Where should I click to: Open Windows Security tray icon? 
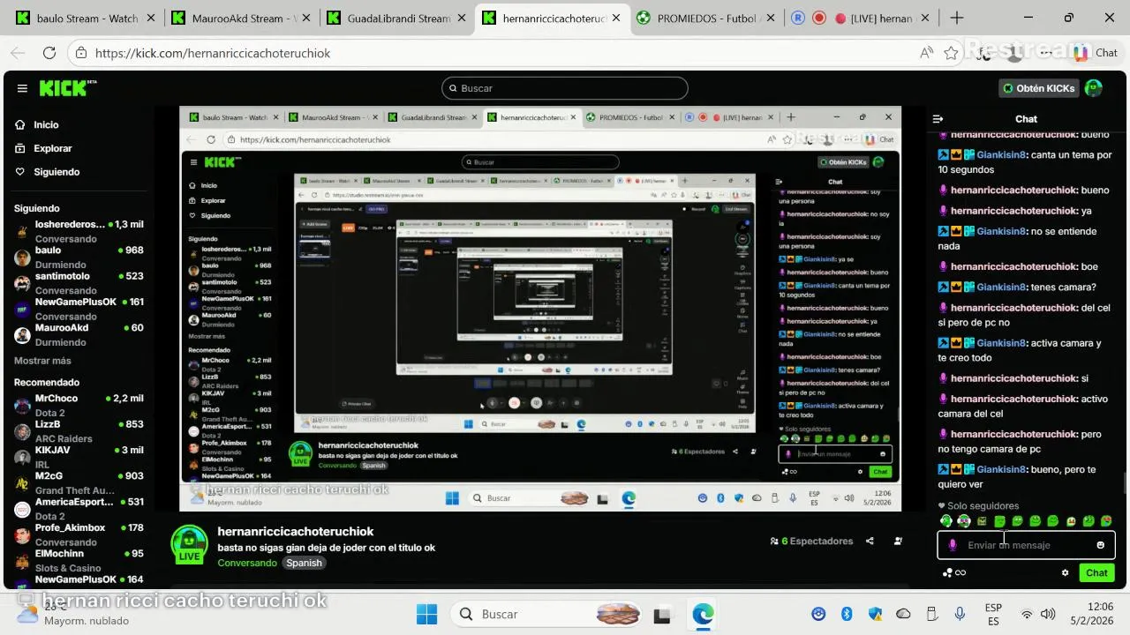pos(875,614)
